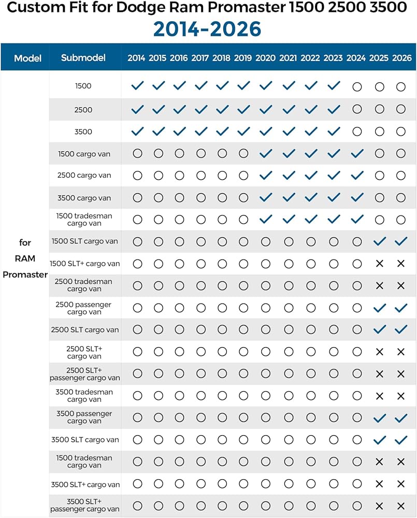Click the 2026 checkmark for 2500 passenger cargo van
Viewport: 417px width, 518px height.
pyautogui.click(x=401, y=308)
